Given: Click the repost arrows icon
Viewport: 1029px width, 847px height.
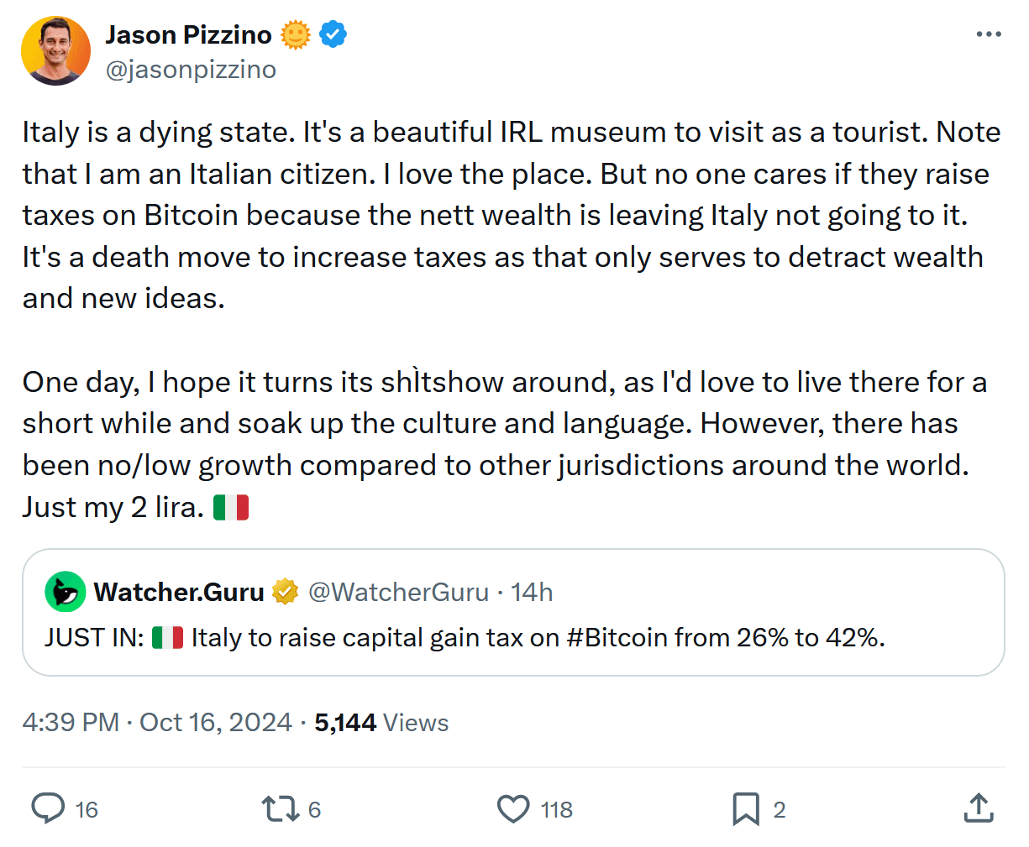Looking at the screenshot, I should point(280,808).
